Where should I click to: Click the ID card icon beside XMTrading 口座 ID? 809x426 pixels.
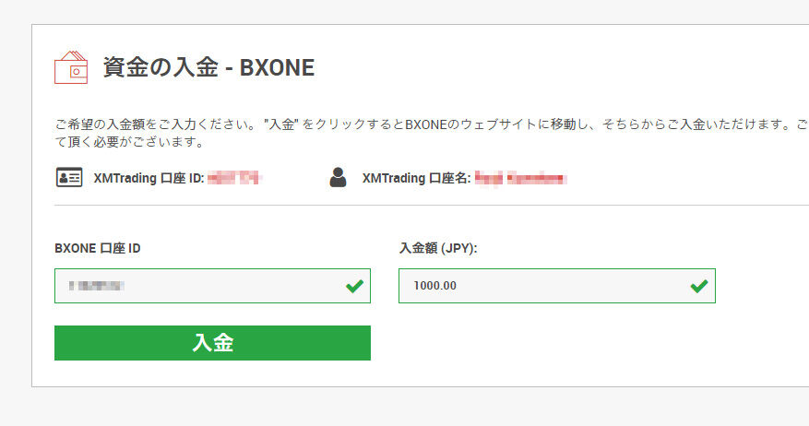[69, 177]
